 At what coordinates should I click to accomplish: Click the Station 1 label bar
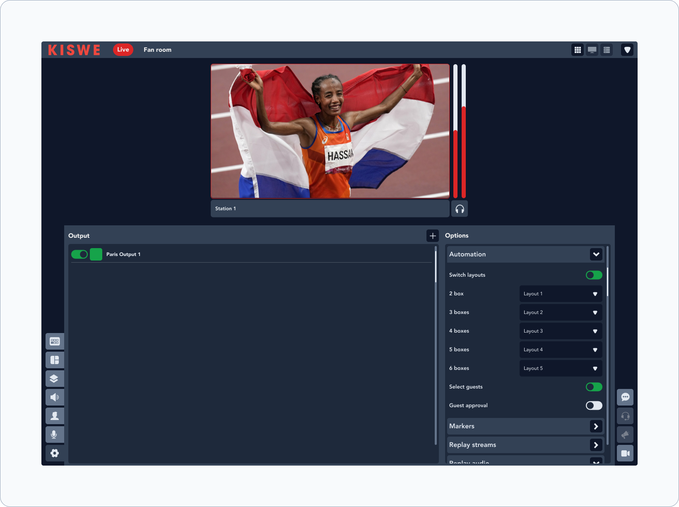click(330, 209)
